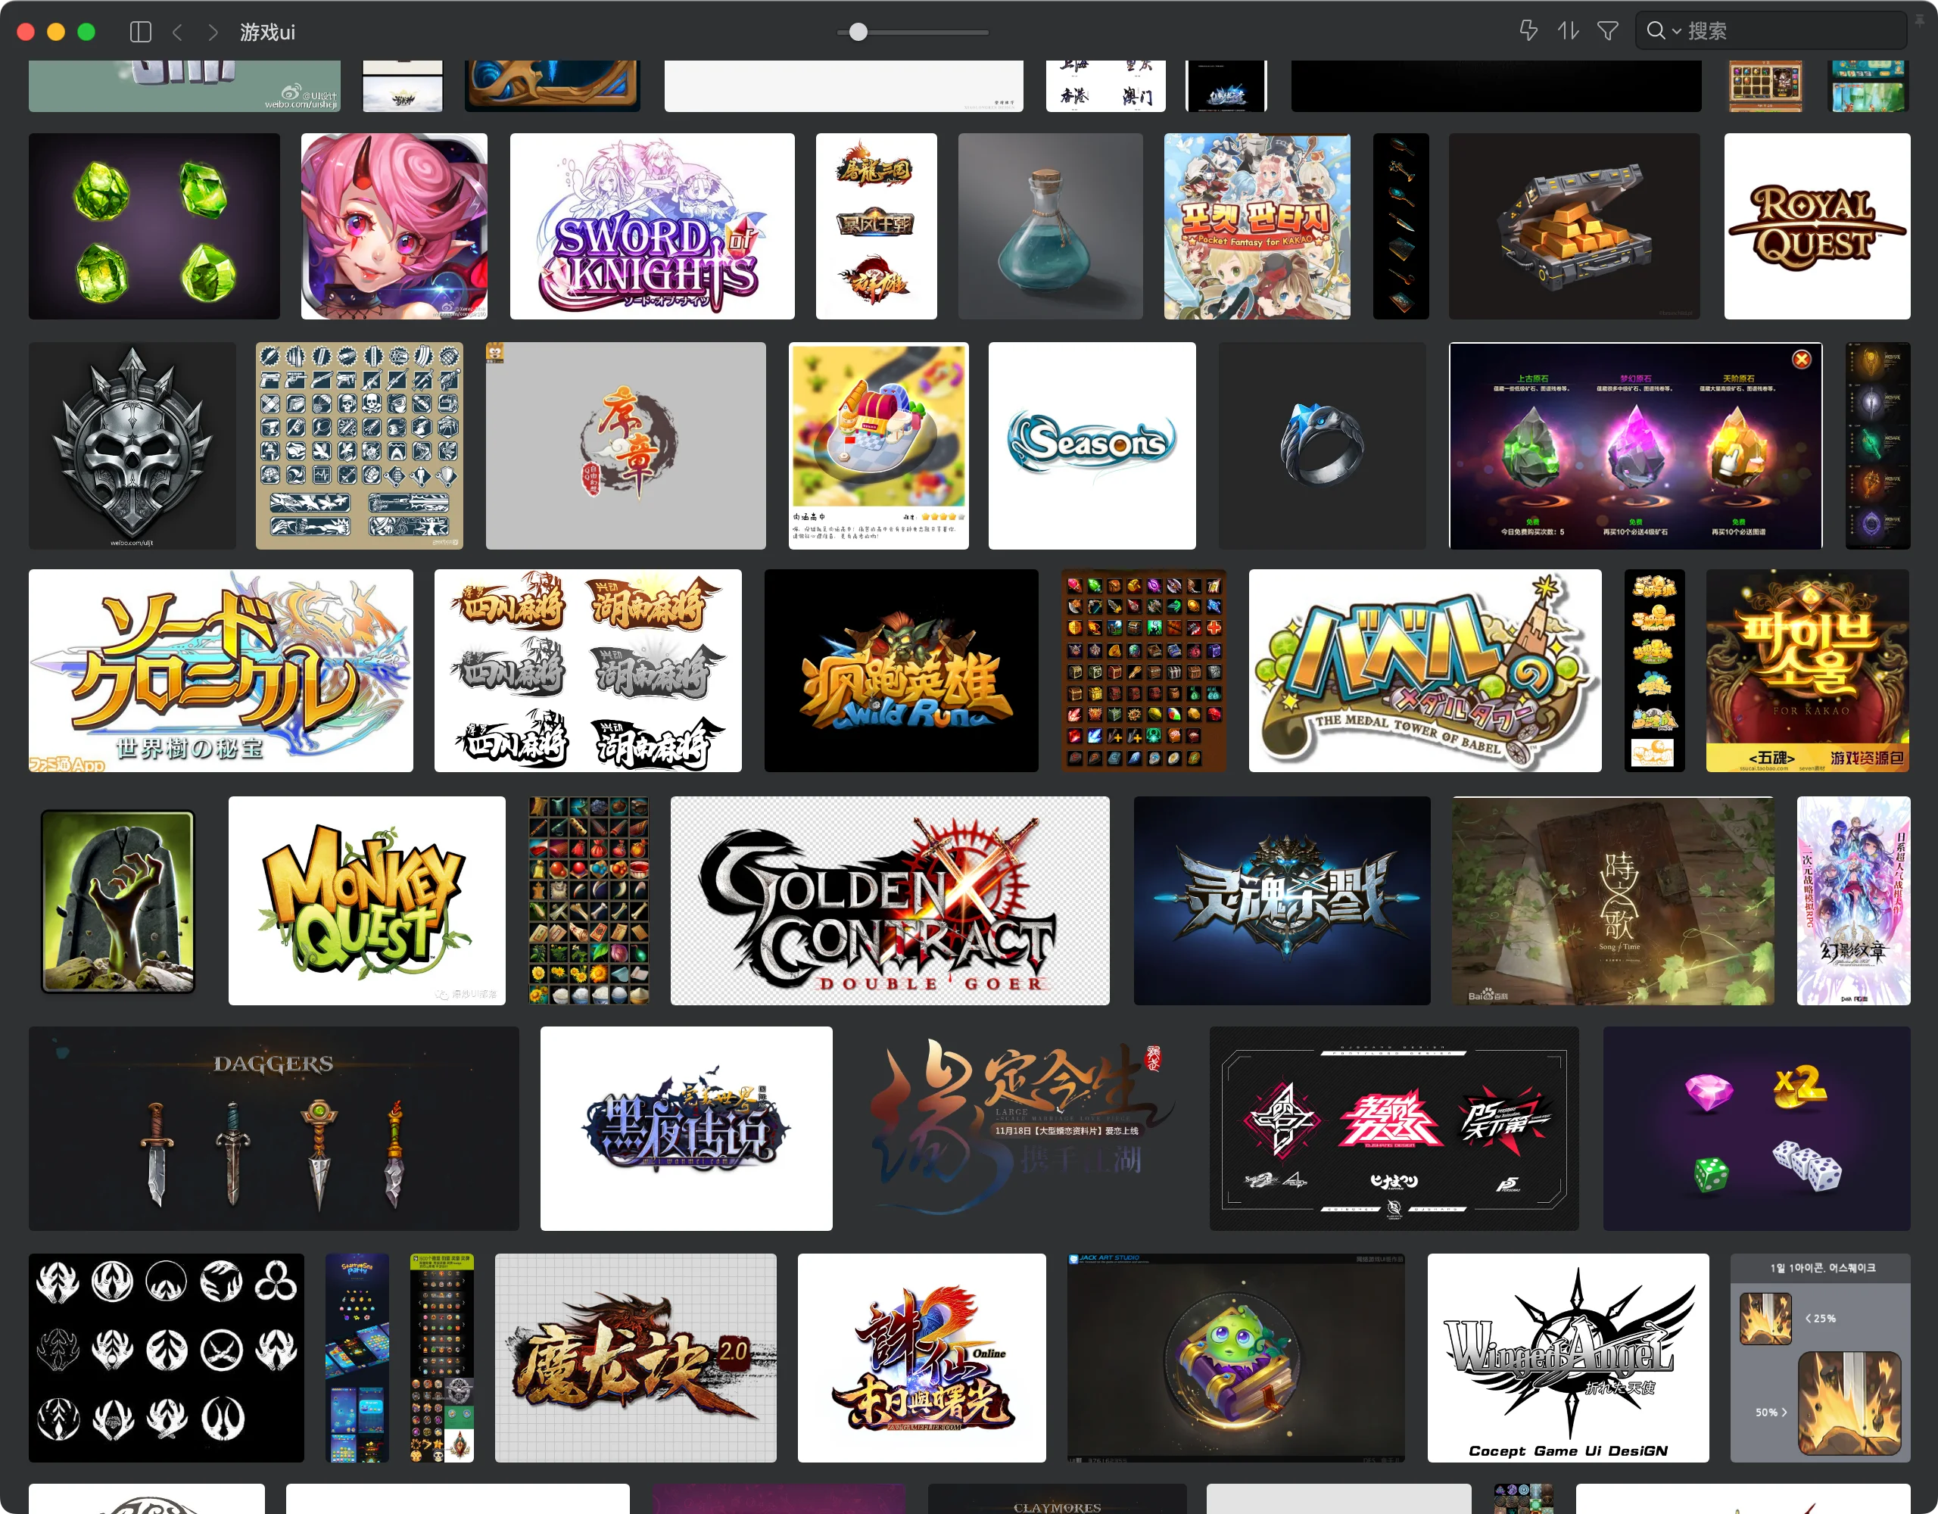Open the Winged Angel logo thumbnail

(x=1568, y=1358)
